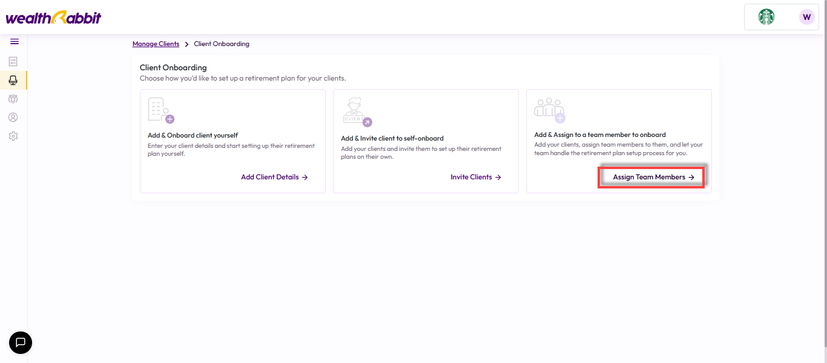Open the chat support bubble
827x363 pixels.
pos(21,342)
